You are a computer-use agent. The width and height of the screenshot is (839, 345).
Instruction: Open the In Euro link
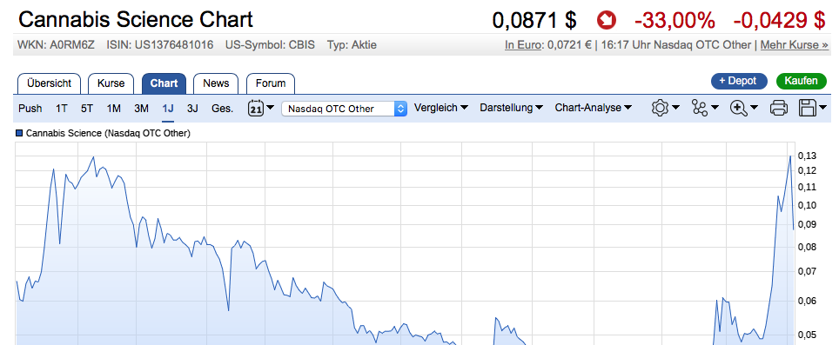[523, 45]
